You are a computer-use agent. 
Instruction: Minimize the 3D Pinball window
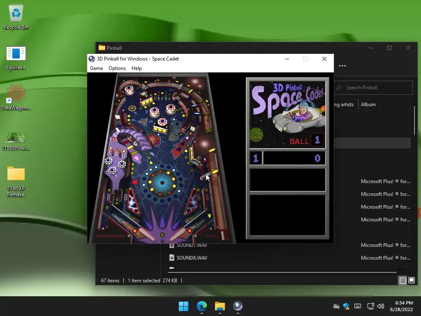pyautogui.click(x=287, y=59)
